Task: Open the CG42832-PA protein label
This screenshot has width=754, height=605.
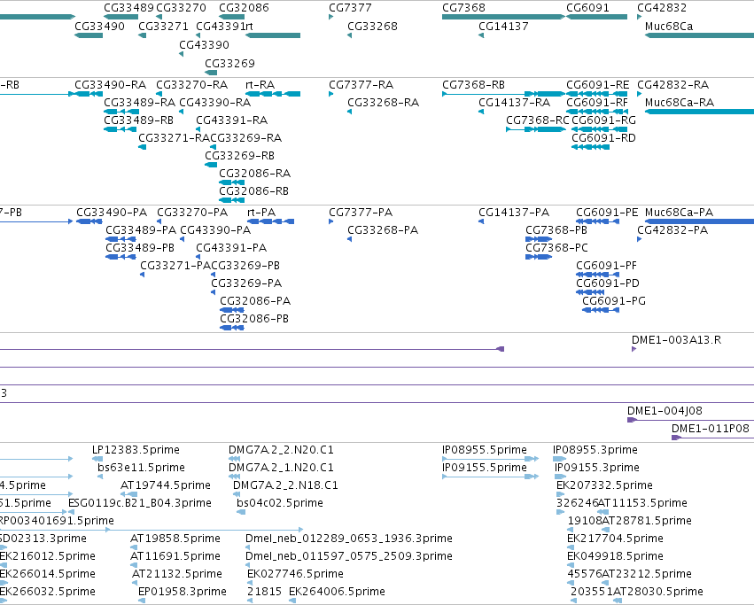Action: click(672, 230)
